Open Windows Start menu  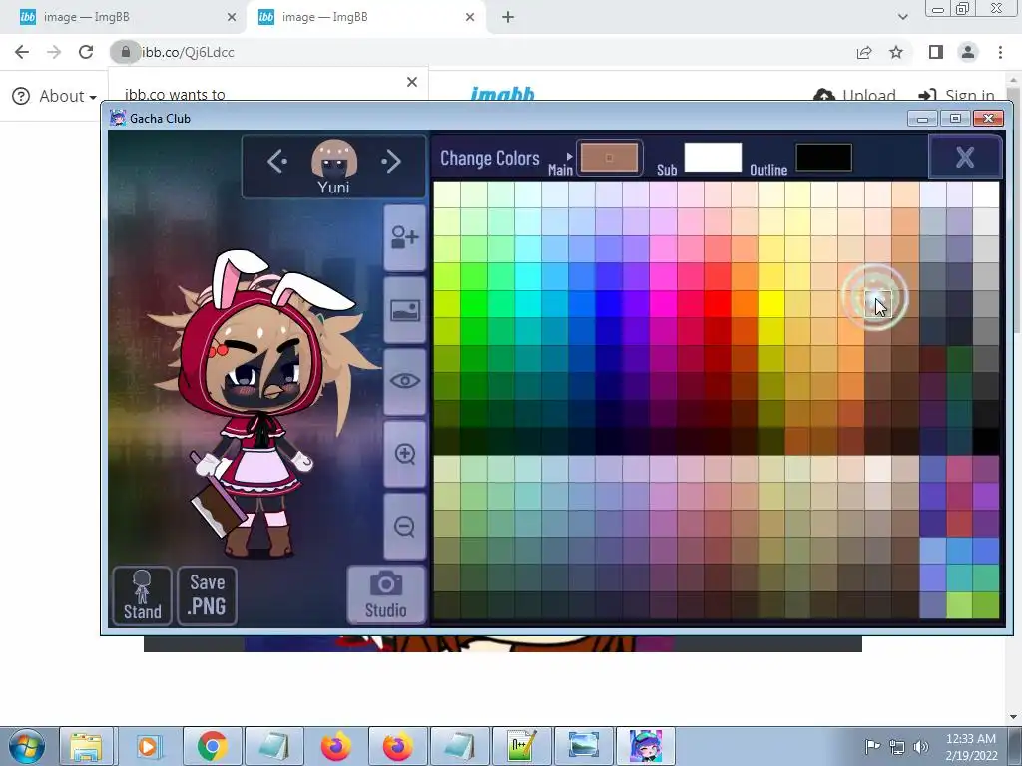26,746
